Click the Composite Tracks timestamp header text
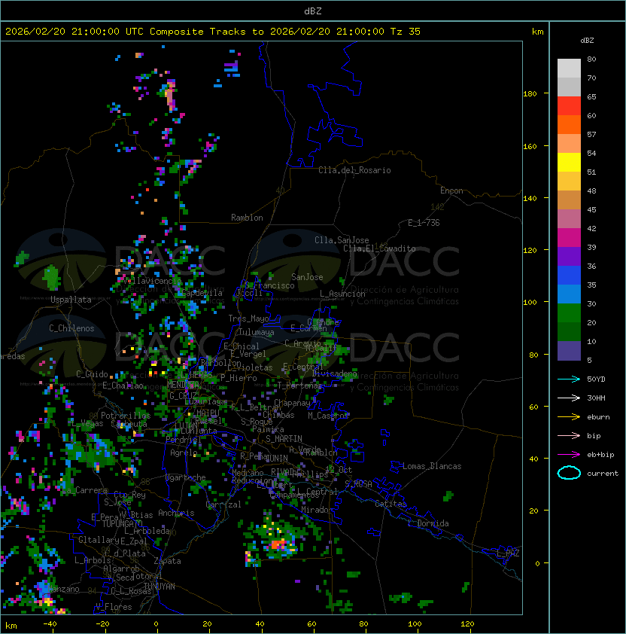The width and height of the screenshot is (626, 634). (213, 31)
